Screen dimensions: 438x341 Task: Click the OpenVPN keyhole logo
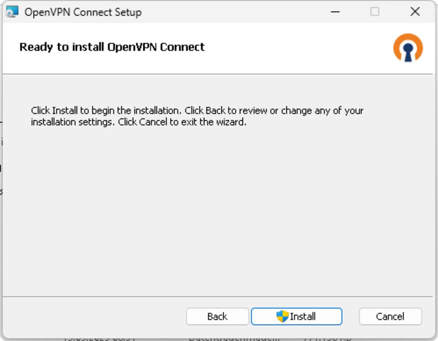click(408, 48)
